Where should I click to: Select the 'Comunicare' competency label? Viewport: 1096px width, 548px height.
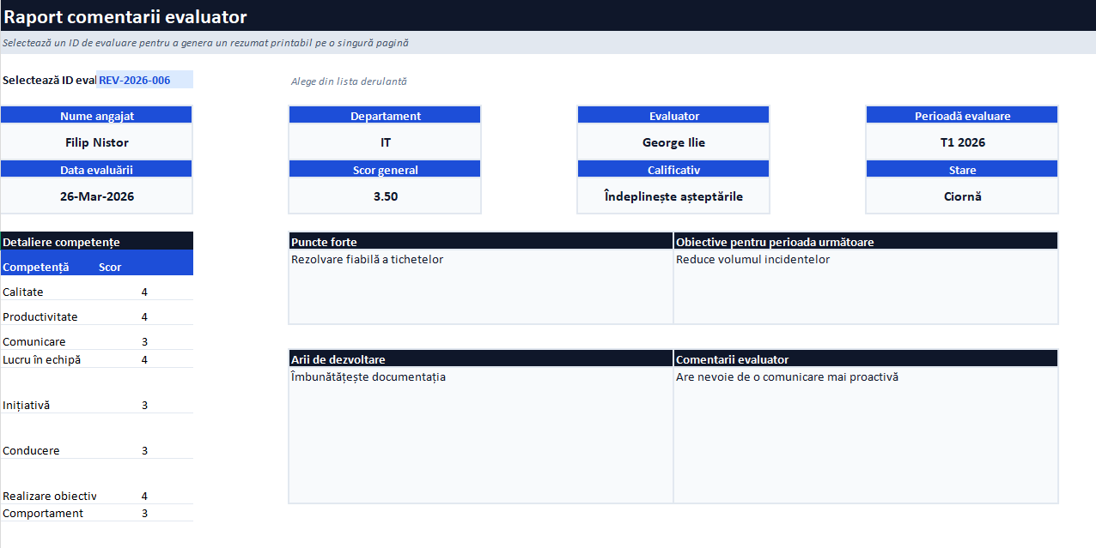coord(34,341)
